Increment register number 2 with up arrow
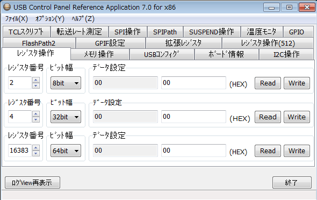 click(x=36, y=80)
